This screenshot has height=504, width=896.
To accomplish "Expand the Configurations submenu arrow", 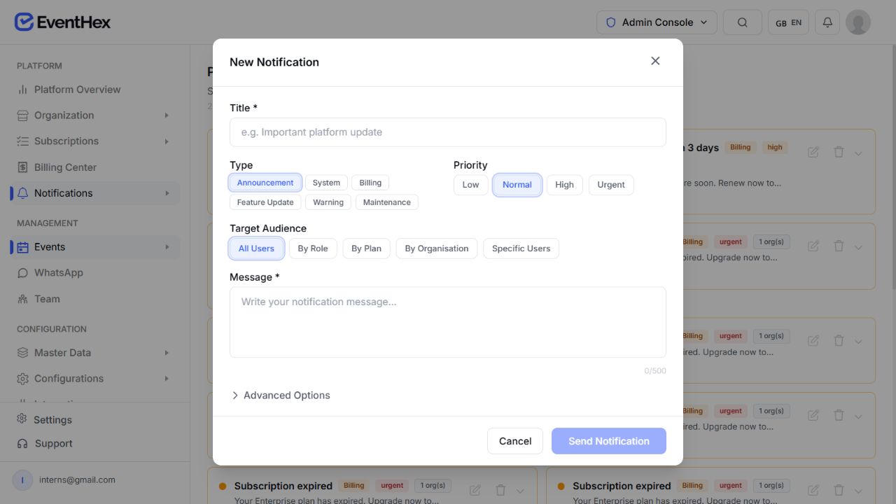I will click(x=167, y=379).
